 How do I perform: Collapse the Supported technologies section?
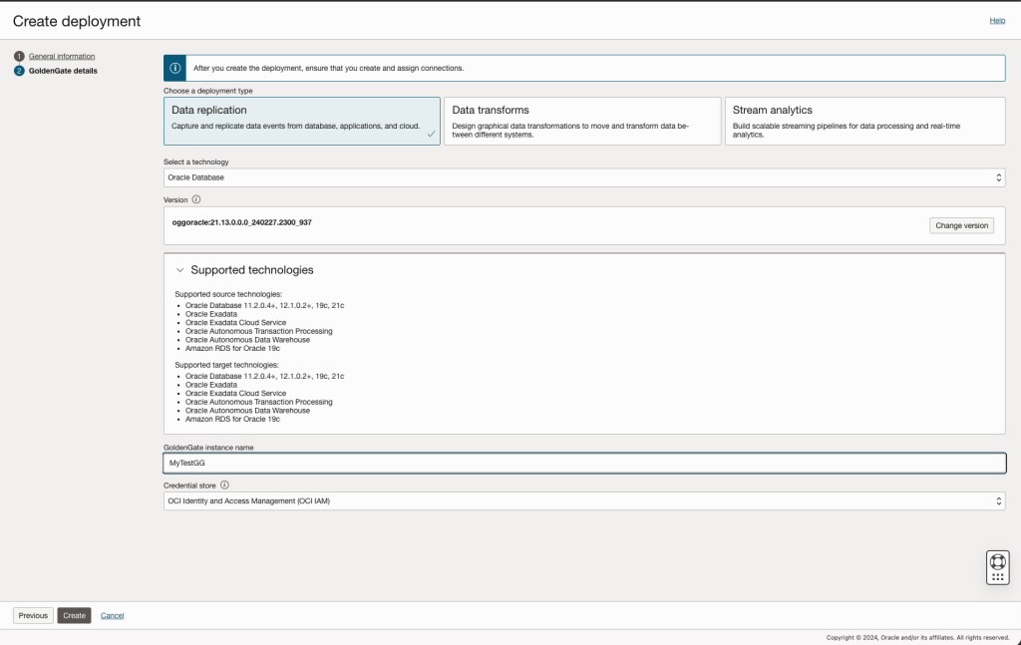(x=180, y=269)
